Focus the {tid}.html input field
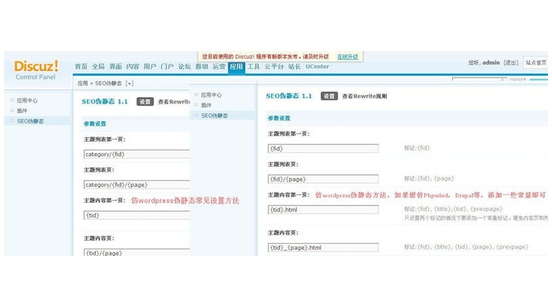Screen dimensions: 552x307 [323, 210]
